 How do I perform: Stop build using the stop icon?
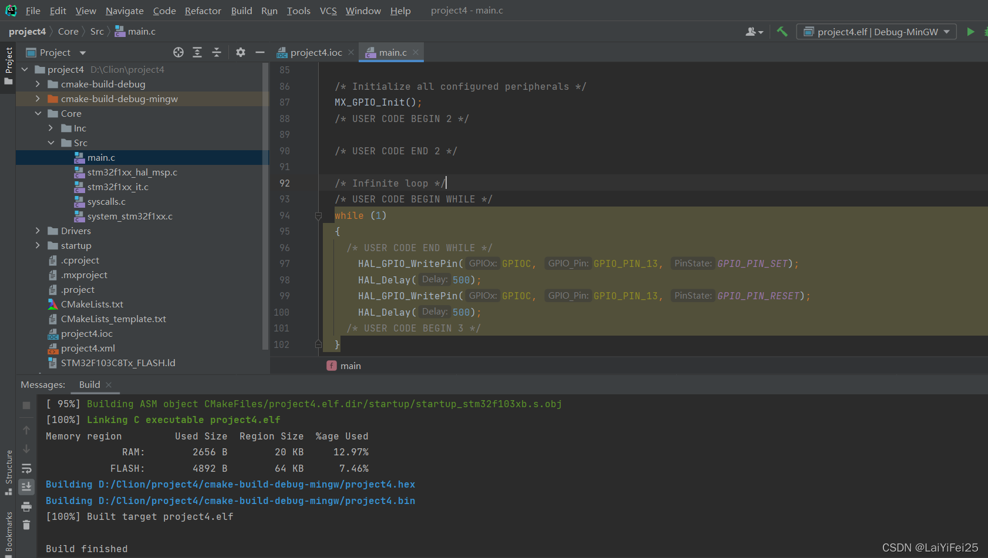click(26, 405)
